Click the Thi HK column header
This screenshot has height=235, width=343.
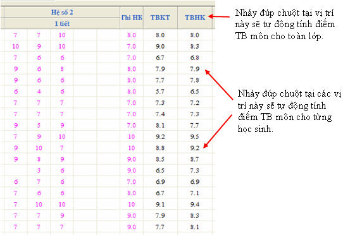(132, 18)
